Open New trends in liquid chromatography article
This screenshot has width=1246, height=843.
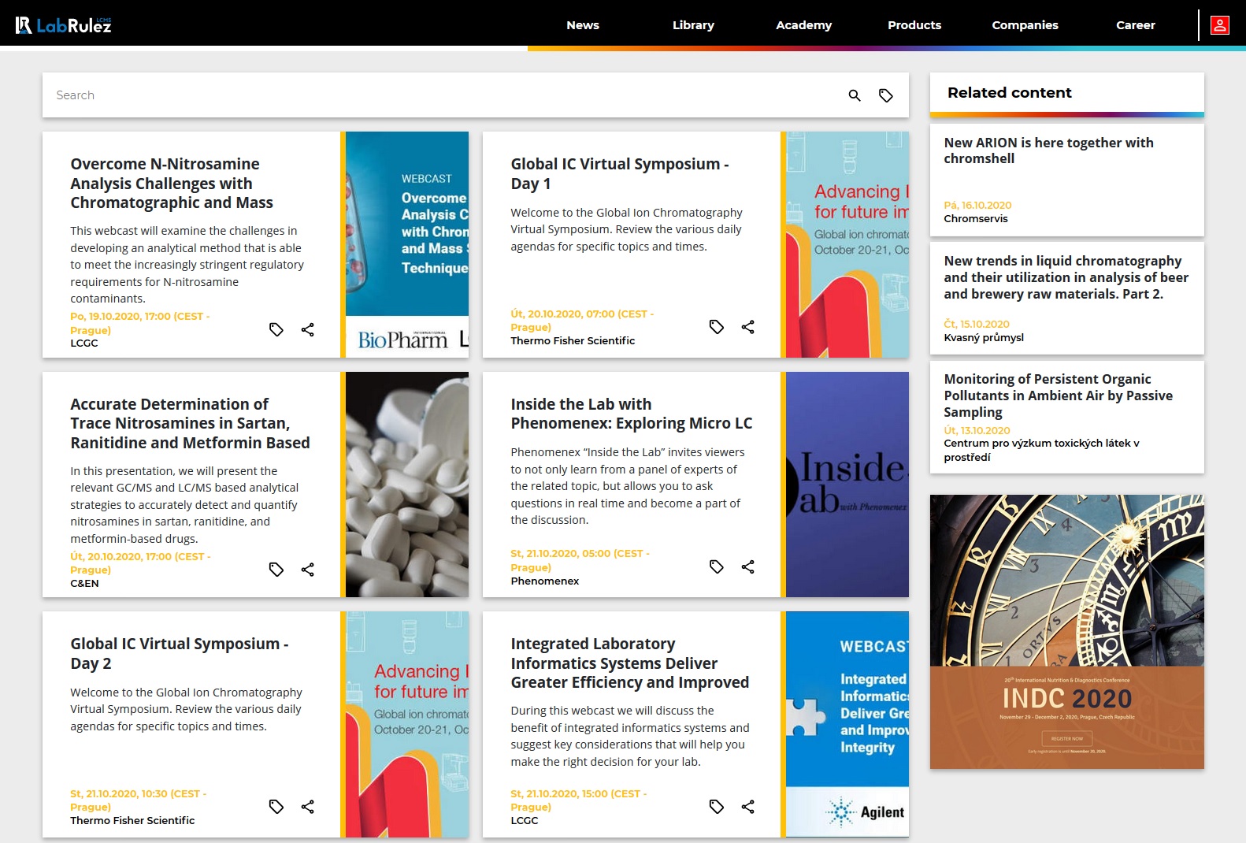coord(1066,299)
